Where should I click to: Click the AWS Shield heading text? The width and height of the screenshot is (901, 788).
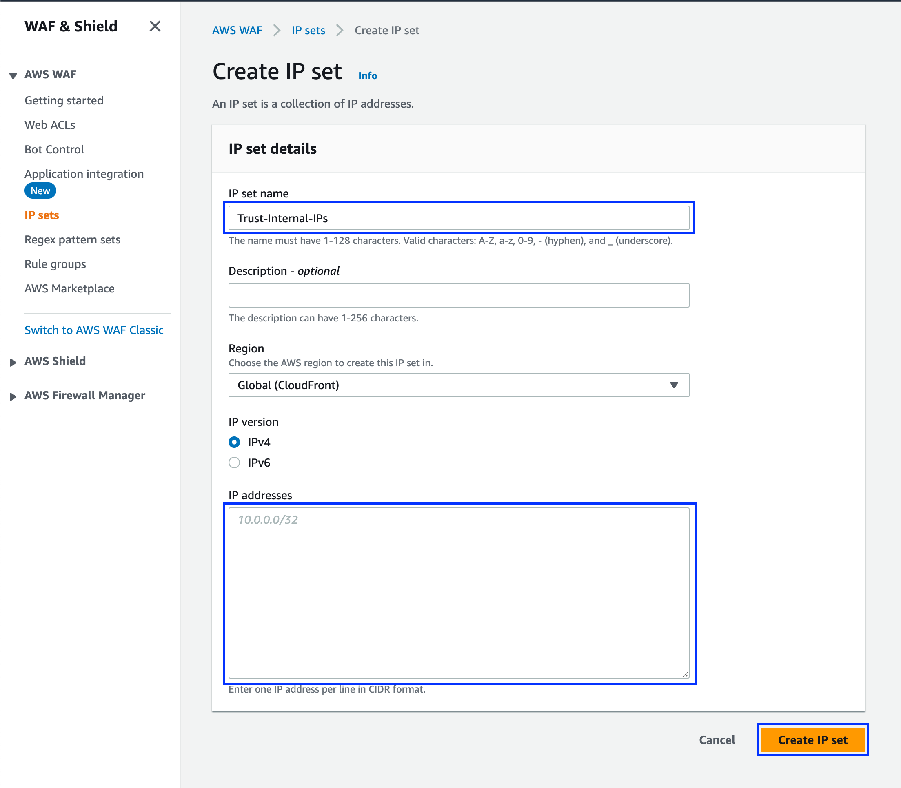pos(55,361)
